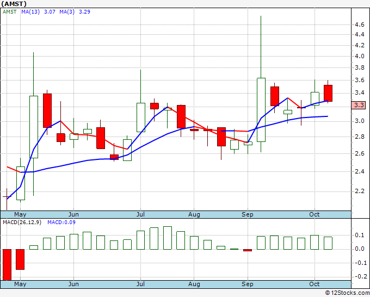
Task: Click the MA(13) legend label
Action: (30, 12)
